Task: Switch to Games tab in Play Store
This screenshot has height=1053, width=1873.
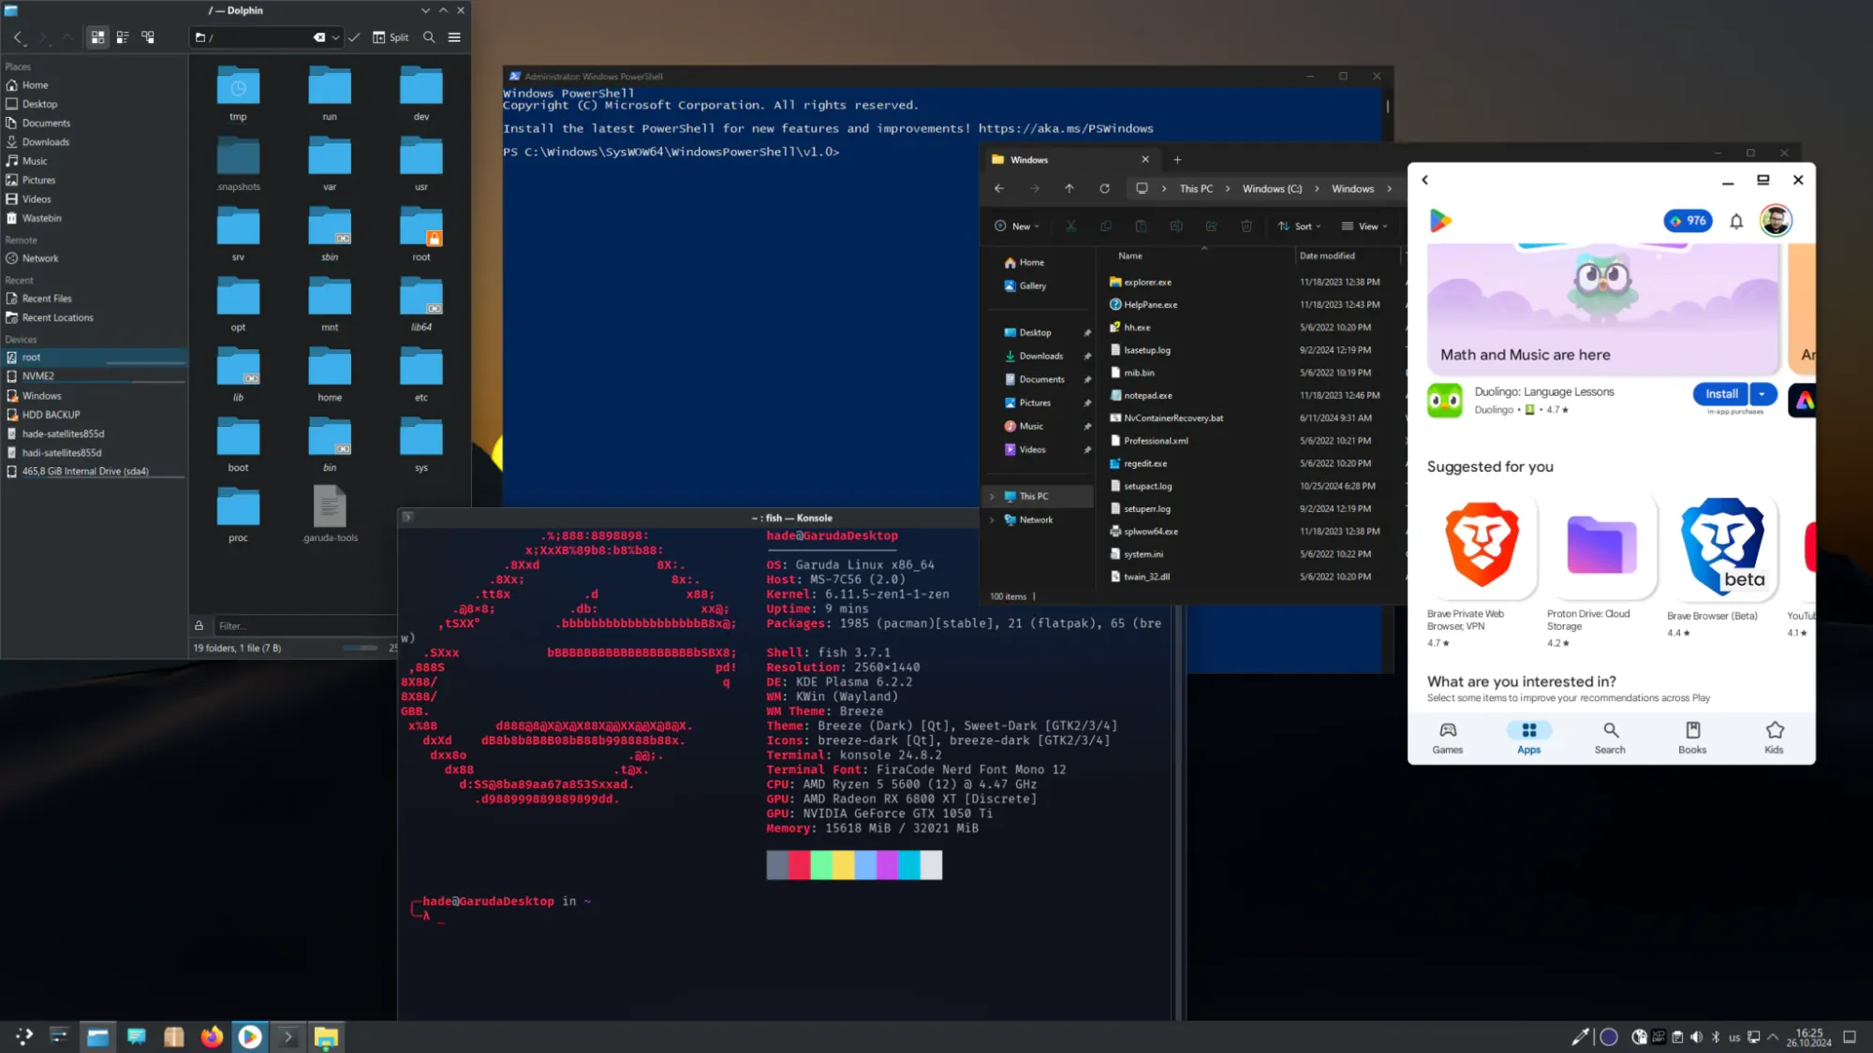Action: [1447, 737]
